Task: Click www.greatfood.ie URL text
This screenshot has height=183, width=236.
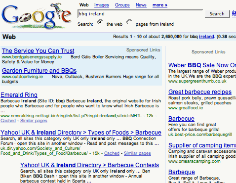Action: pyautogui.click(x=186, y=108)
